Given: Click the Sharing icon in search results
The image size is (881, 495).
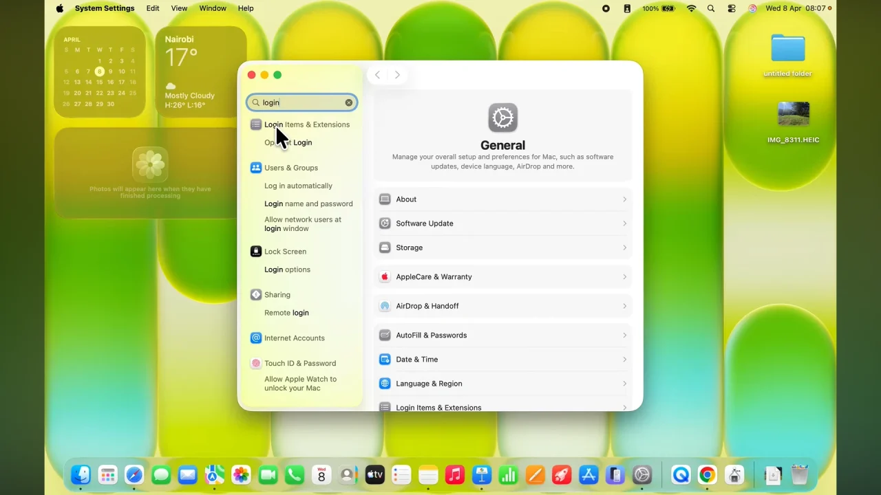Looking at the screenshot, I should tap(256, 294).
